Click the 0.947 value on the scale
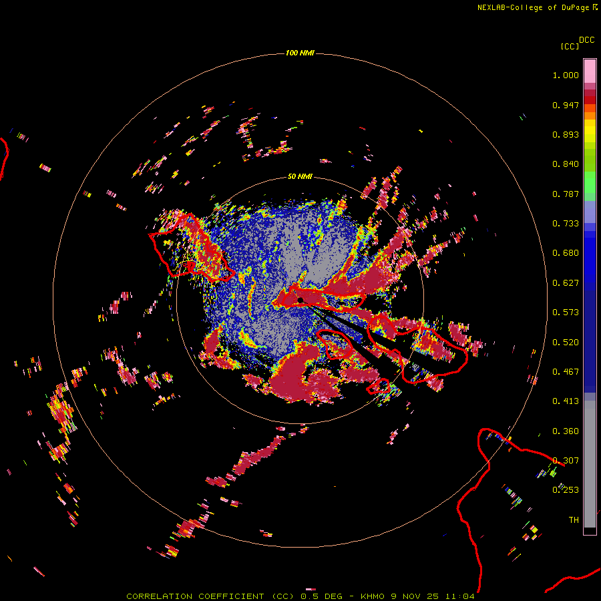601x601 pixels. coord(566,105)
